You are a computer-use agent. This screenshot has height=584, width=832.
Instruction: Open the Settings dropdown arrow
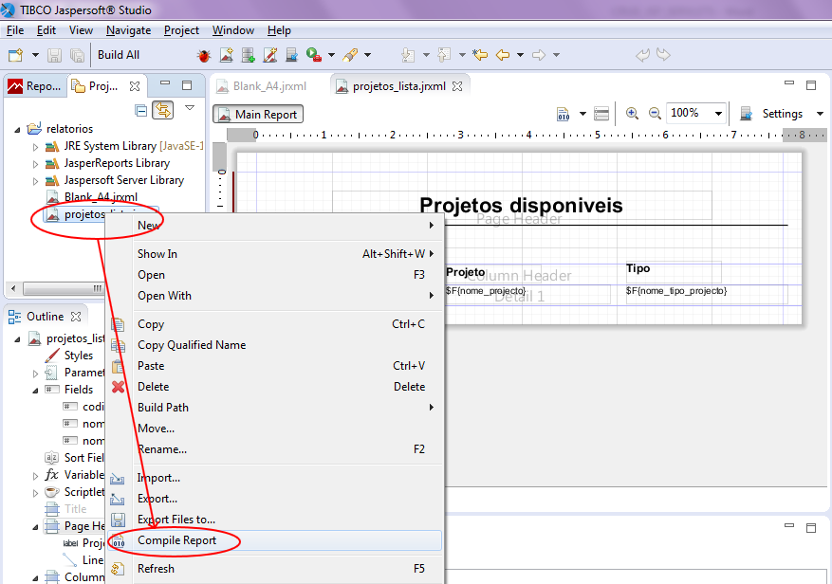click(x=820, y=114)
